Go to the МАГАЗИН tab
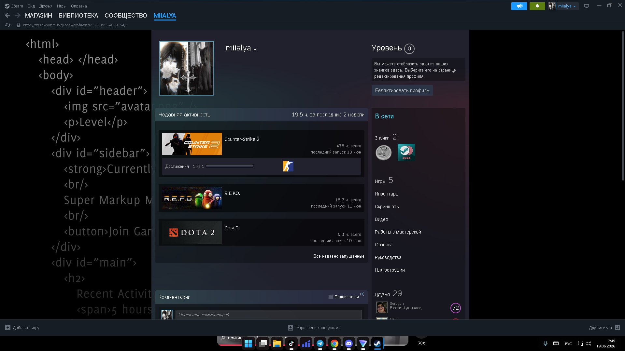Image resolution: width=625 pixels, height=351 pixels. (38, 16)
